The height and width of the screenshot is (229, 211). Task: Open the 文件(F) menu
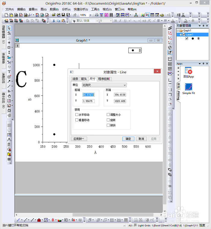pos(9,9)
